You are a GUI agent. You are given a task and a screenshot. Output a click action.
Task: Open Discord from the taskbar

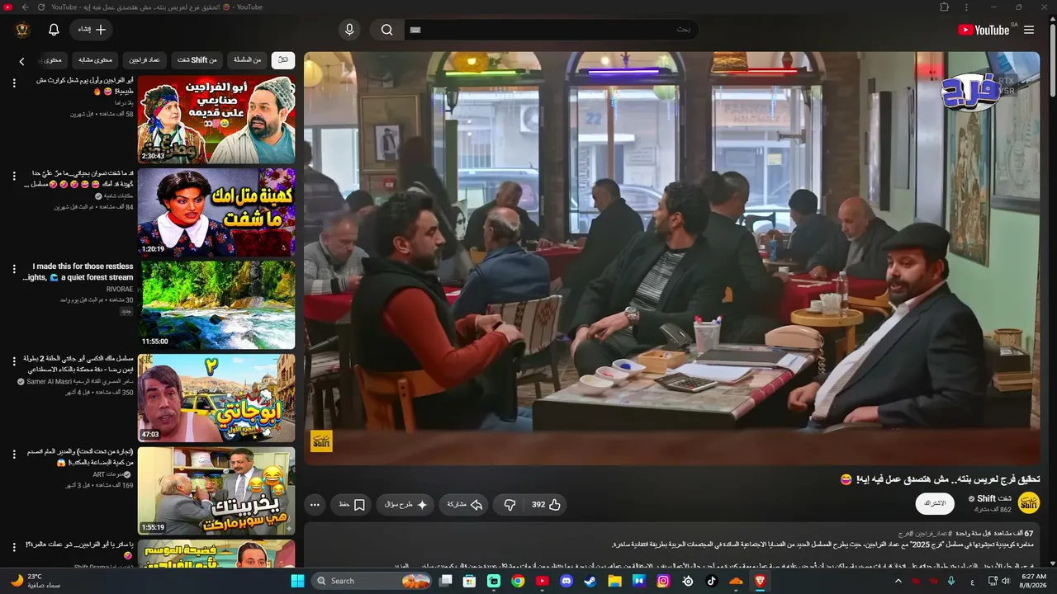point(566,581)
